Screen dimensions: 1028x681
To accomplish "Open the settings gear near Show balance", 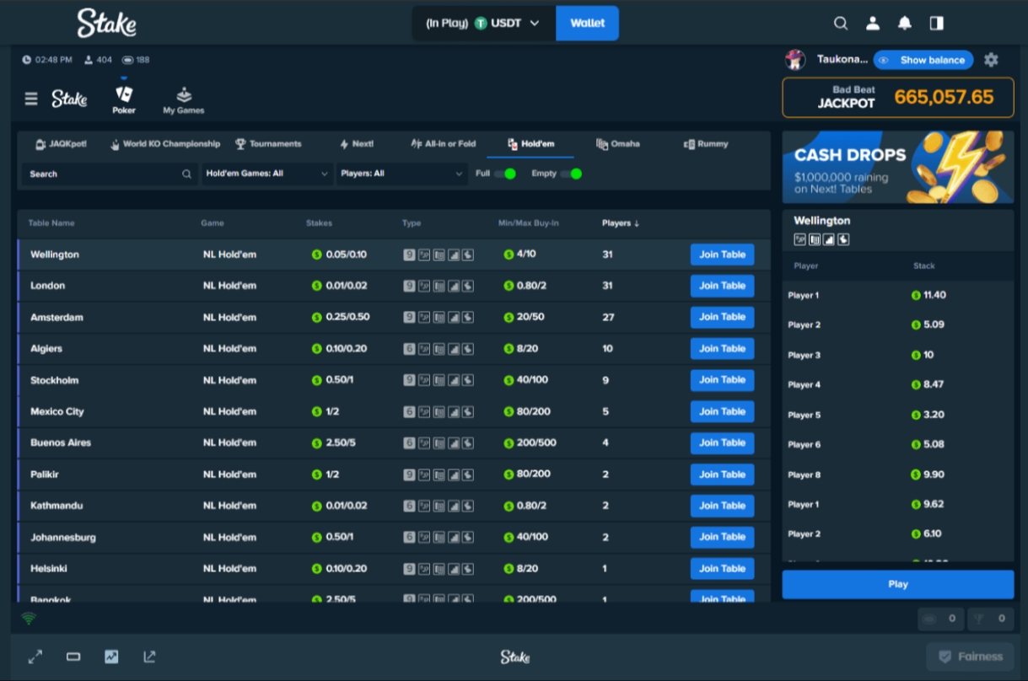I will coord(991,60).
